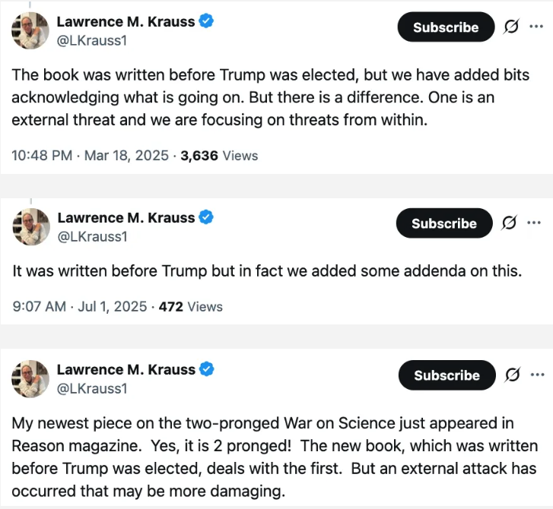Open the three-dot menu on the Mar 18 tweet
Viewport: 553px width, 509px height.
[x=536, y=27]
